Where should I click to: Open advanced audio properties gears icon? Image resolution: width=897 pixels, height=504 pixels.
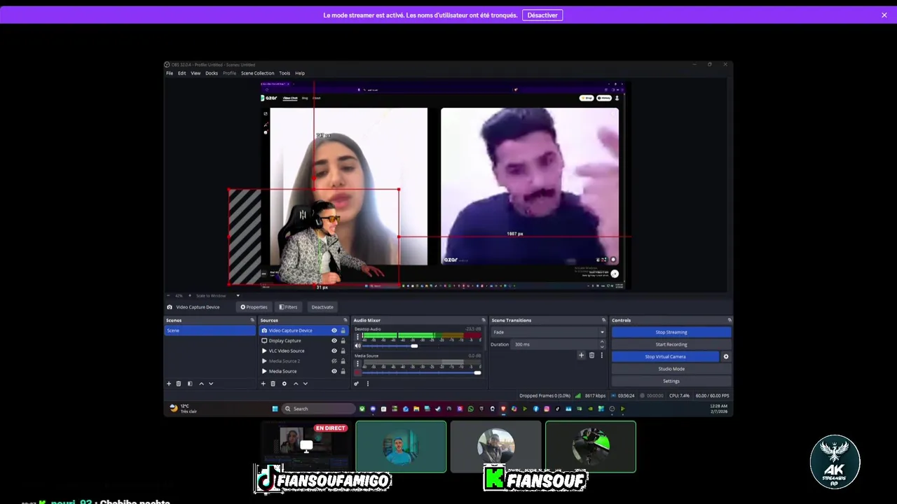(356, 384)
